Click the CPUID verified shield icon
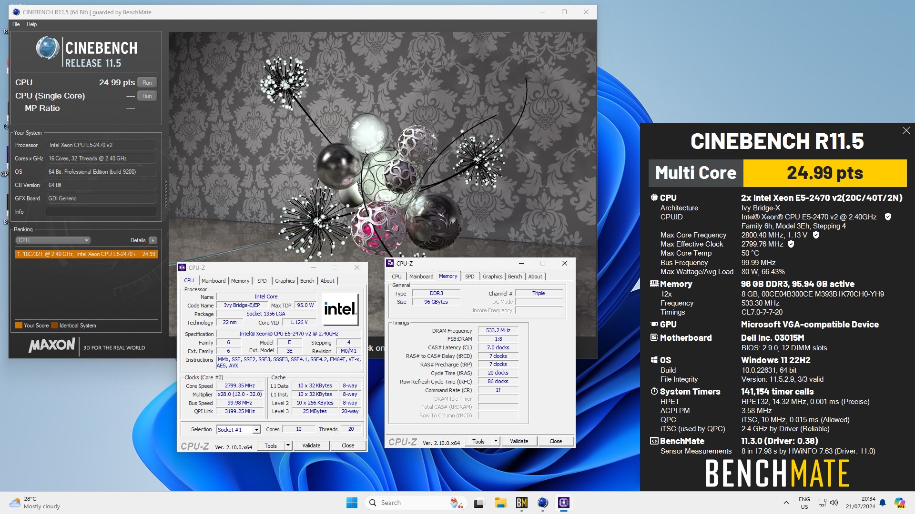Screen dimensions: 915x514 [x=888, y=217]
